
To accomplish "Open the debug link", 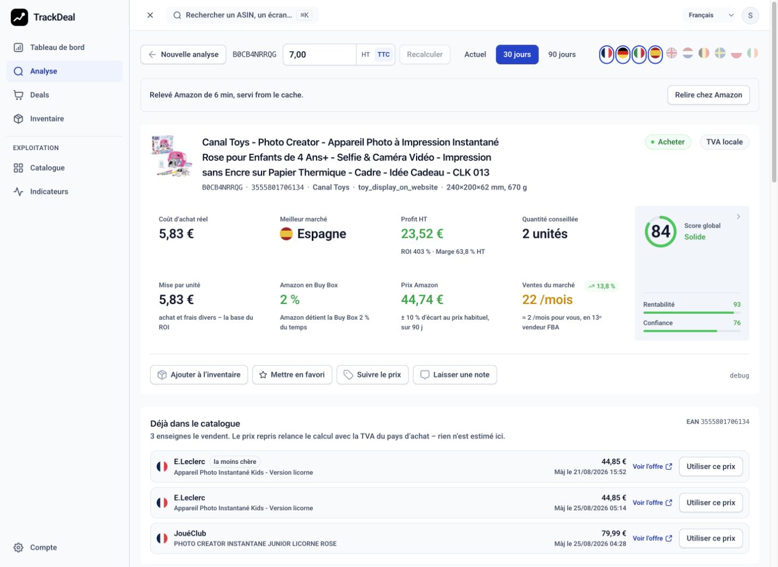I will 739,375.
